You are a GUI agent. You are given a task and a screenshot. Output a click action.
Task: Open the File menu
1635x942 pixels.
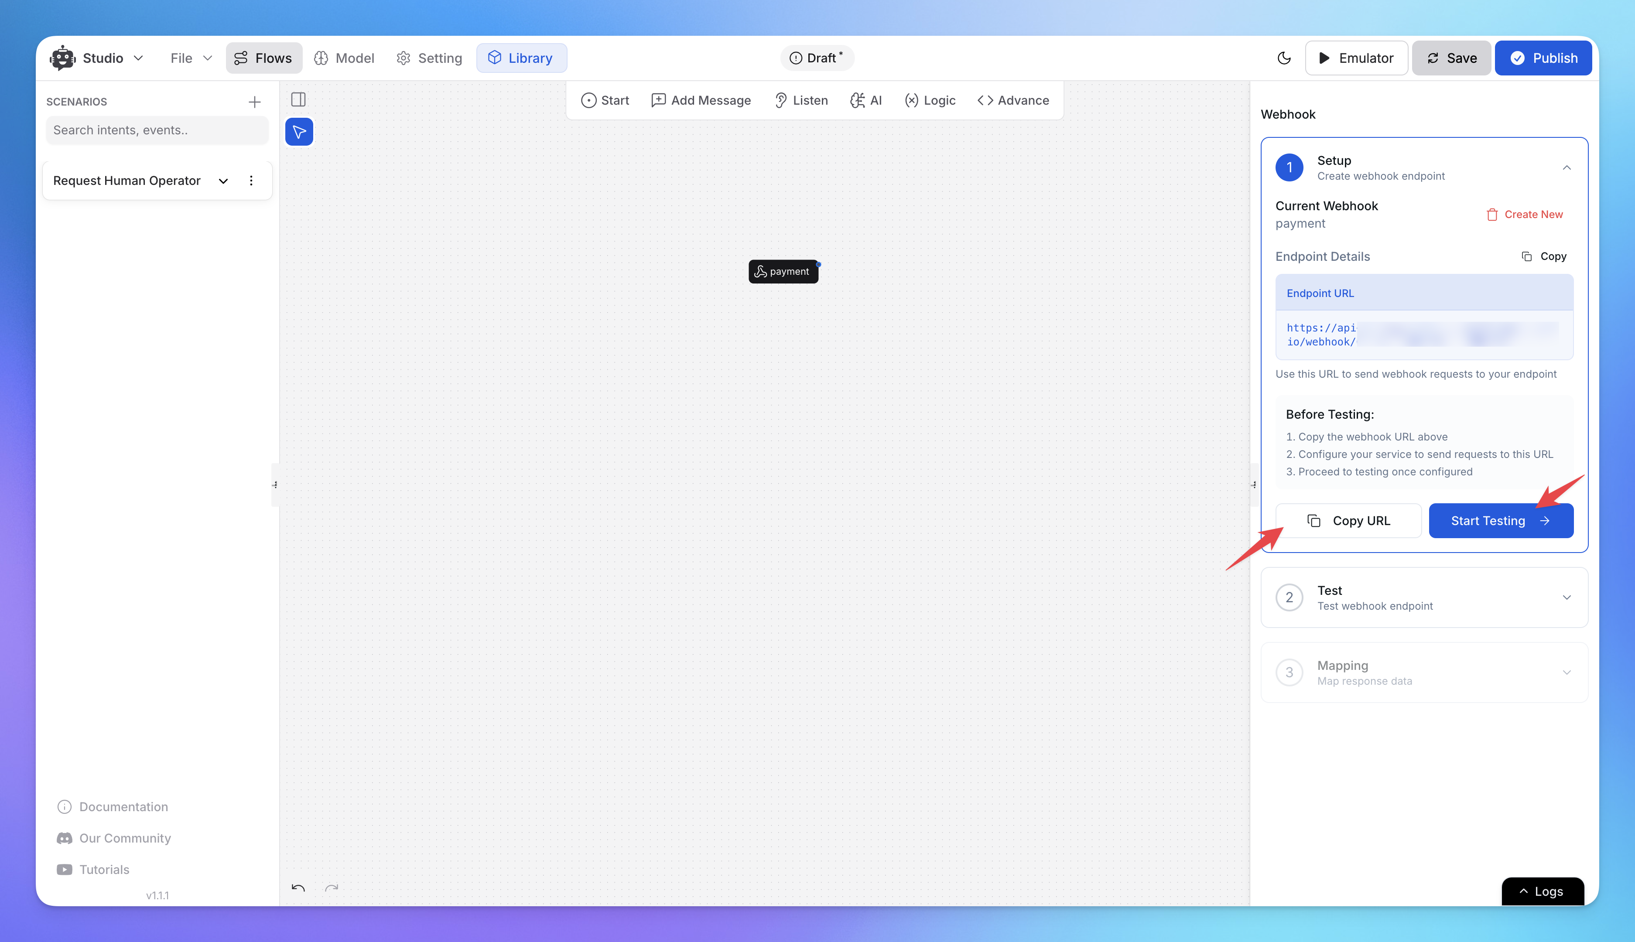191,58
